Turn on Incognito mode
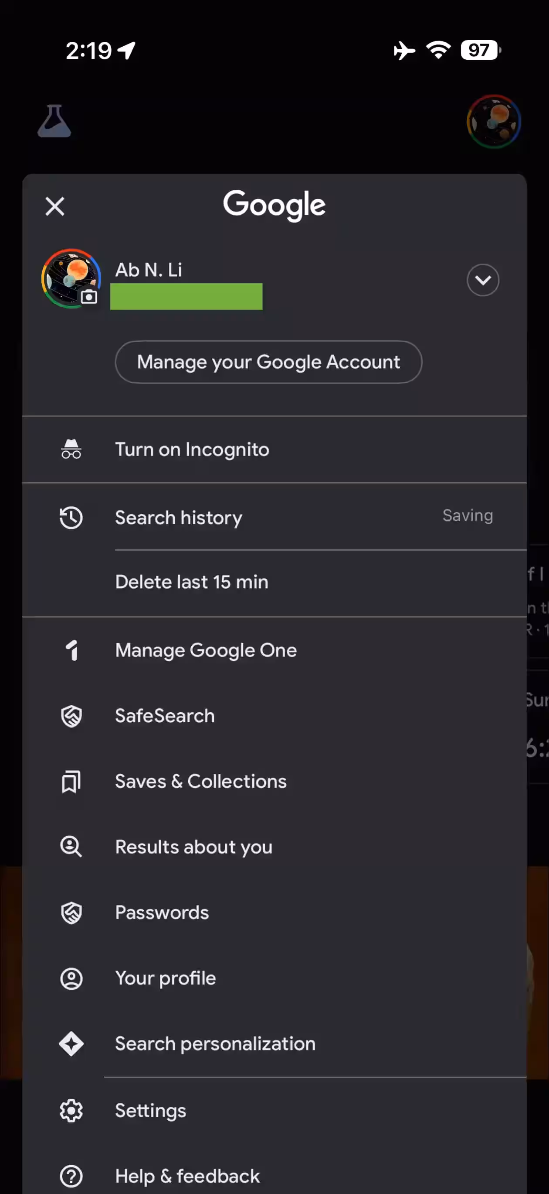The image size is (549, 1194). (x=192, y=449)
